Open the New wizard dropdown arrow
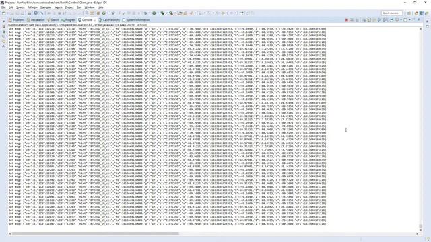 pos(7,13)
